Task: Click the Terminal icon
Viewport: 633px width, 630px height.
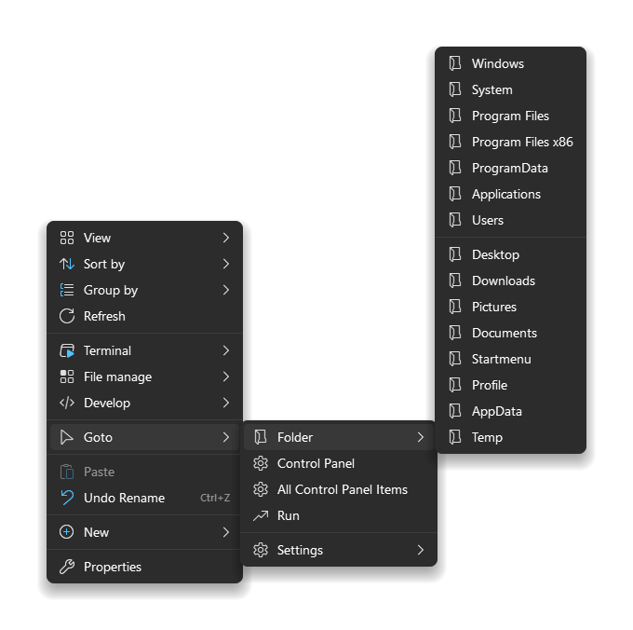Action: [x=67, y=350]
